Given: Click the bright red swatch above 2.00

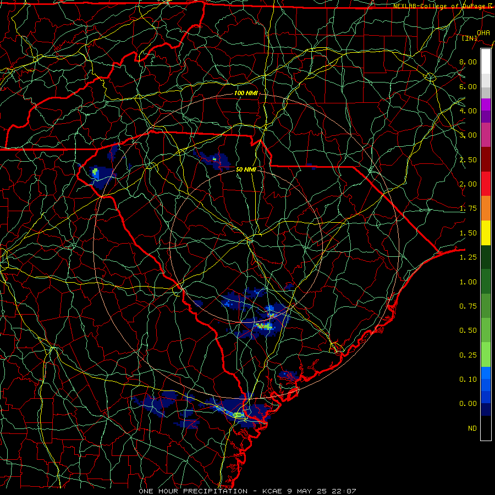Looking at the screenshot, I should point(486,184).
